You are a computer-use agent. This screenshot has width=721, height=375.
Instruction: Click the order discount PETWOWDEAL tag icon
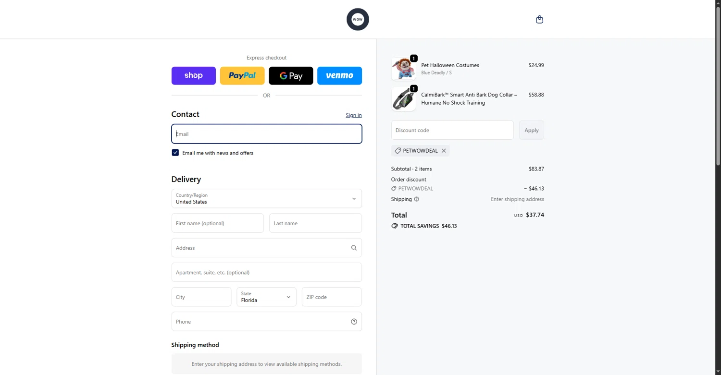(394, 189)
